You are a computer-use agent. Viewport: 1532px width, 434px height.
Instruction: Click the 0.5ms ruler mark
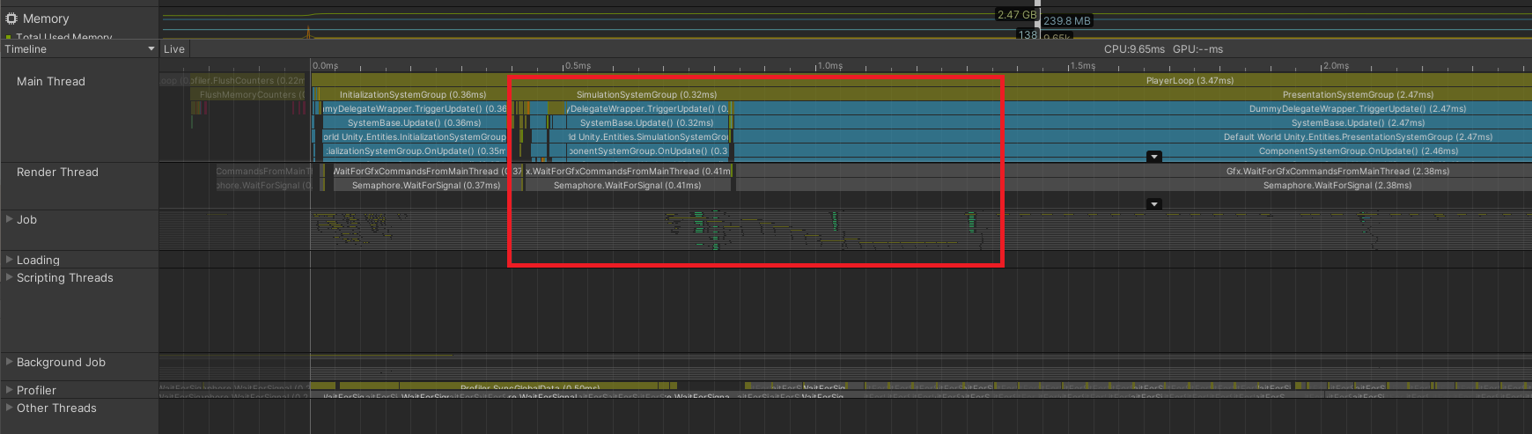click(578, 66)
